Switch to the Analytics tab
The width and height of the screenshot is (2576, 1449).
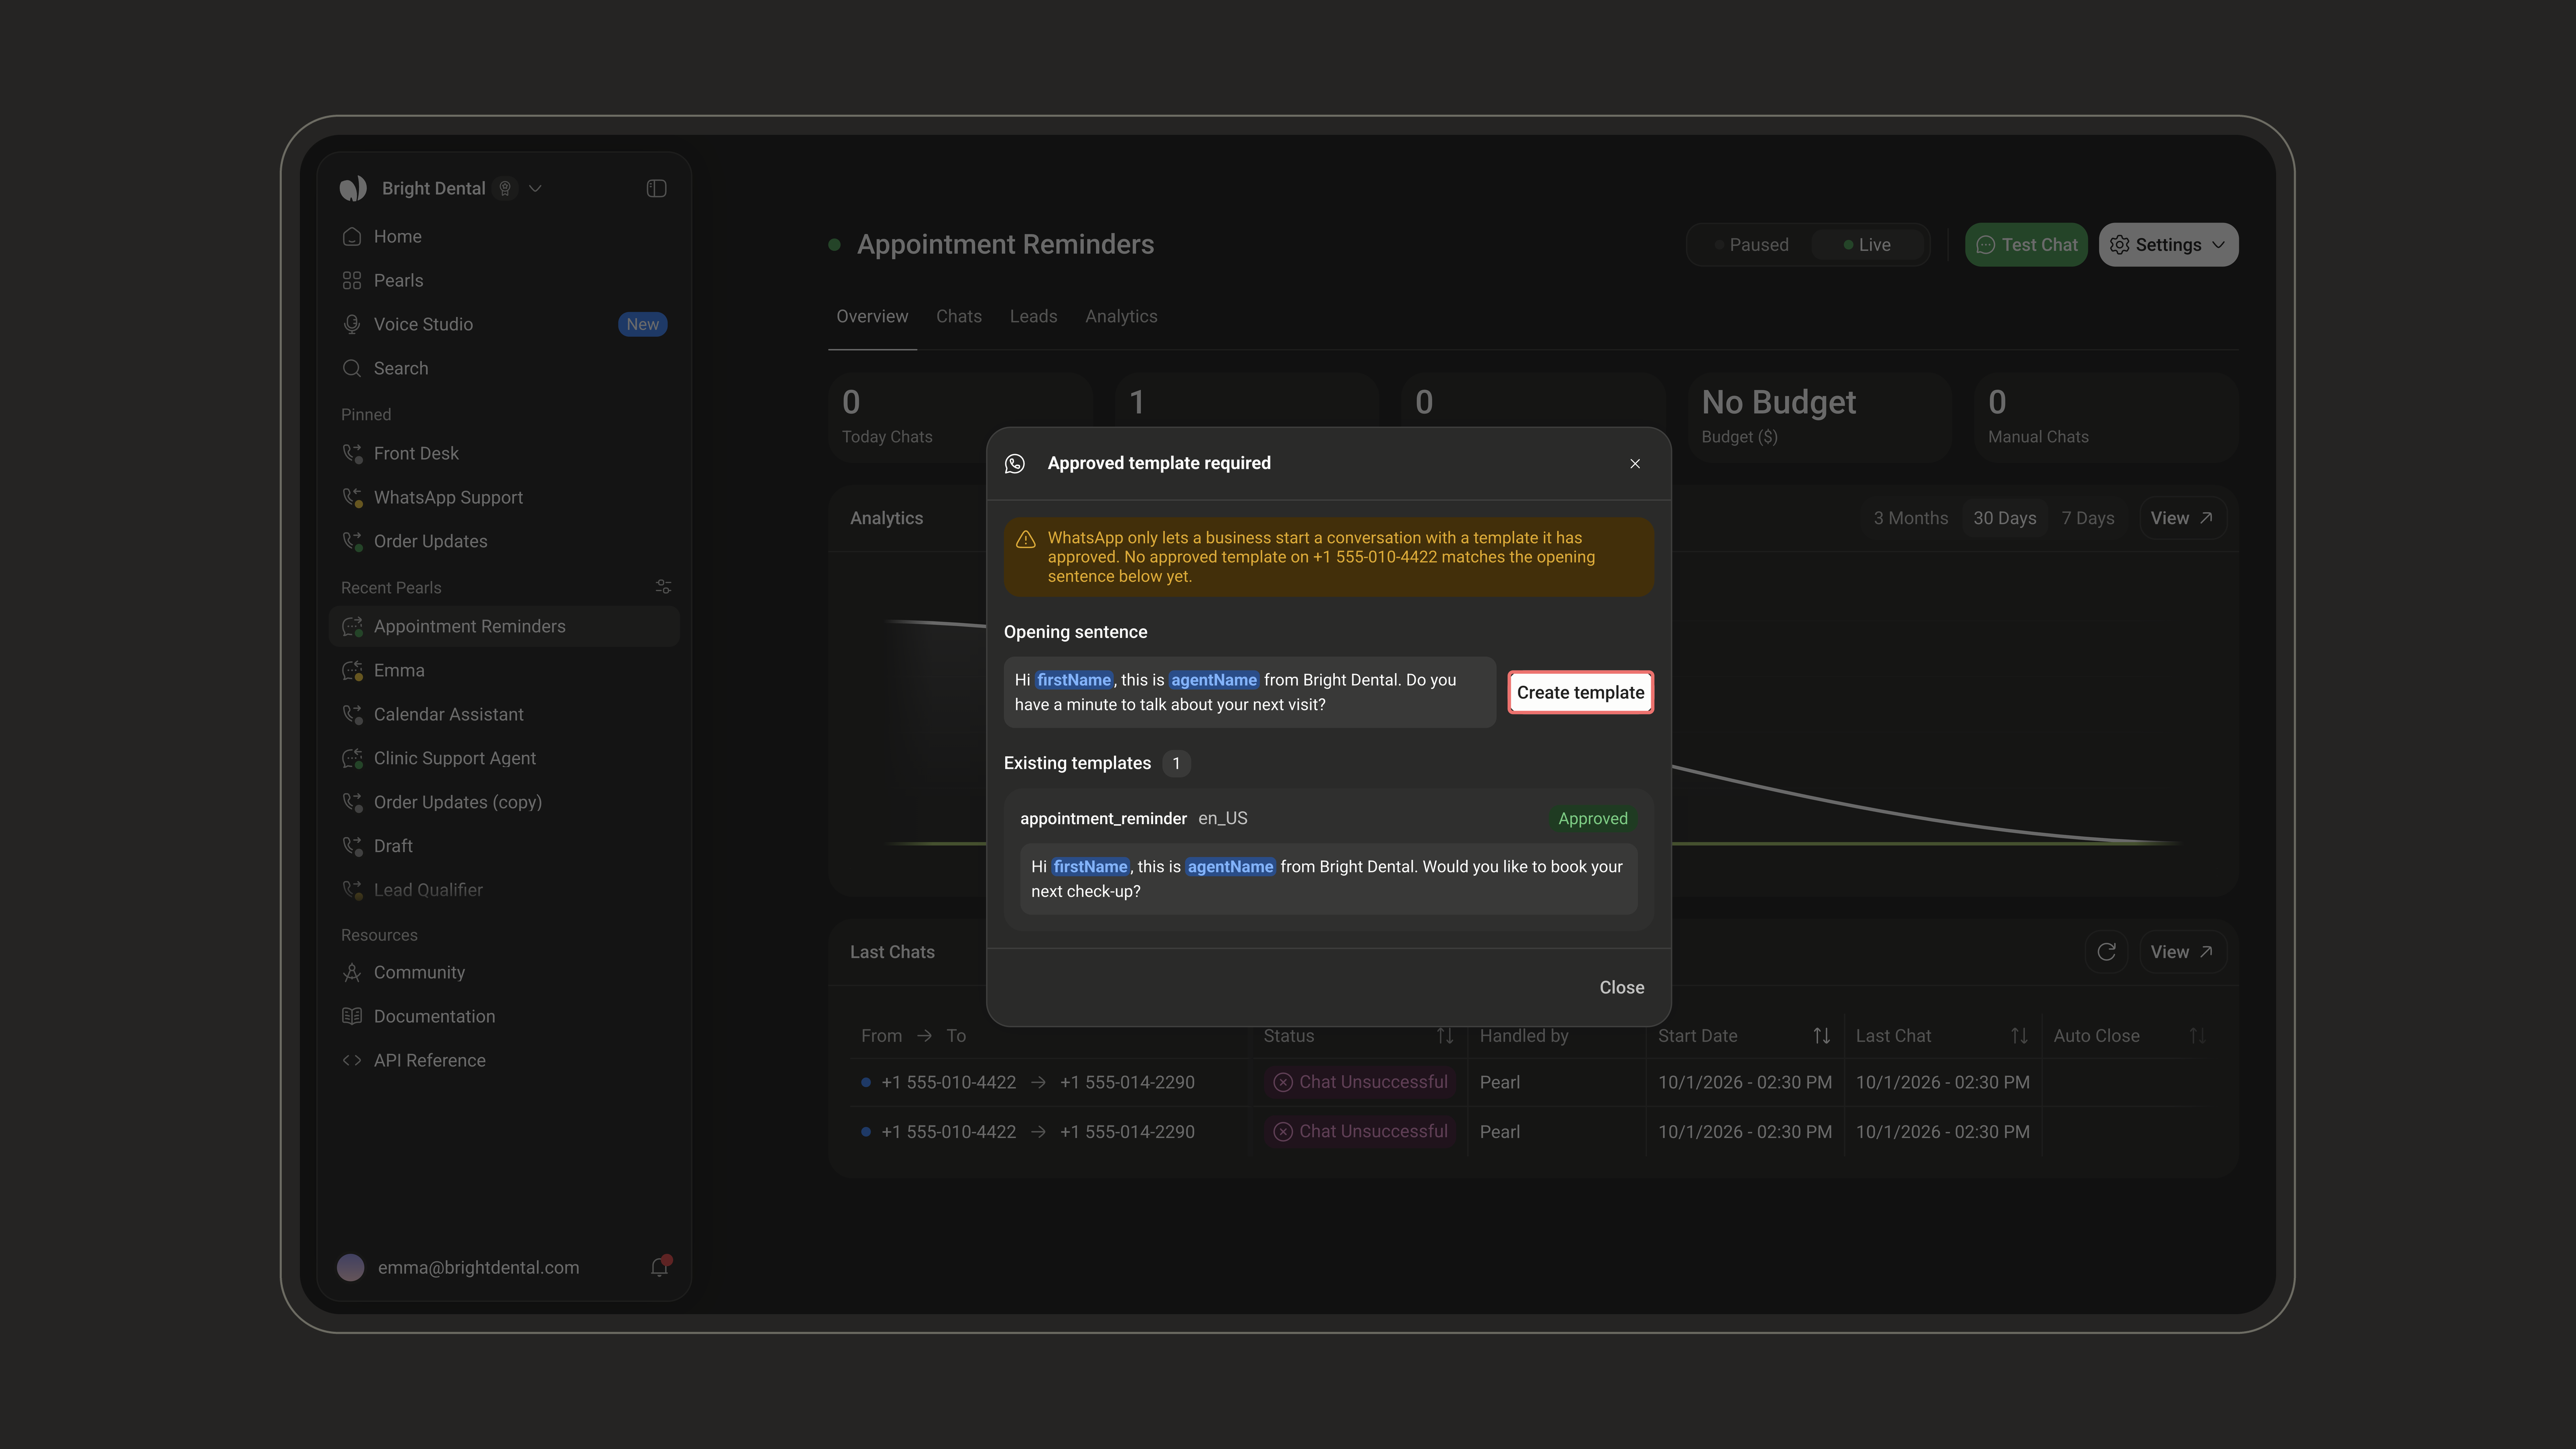(x=1121, y=316)
